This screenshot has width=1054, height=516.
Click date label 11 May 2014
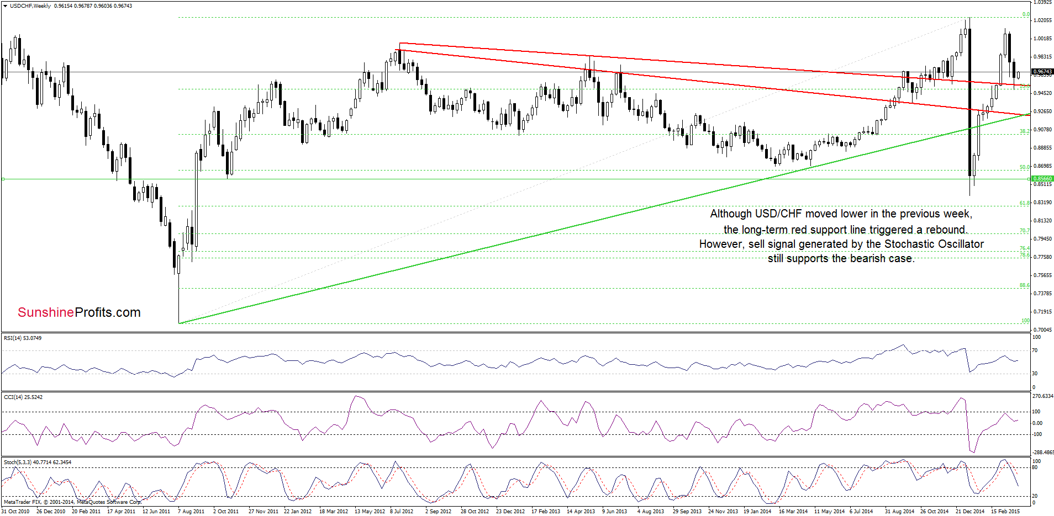(x=829, y=512)
